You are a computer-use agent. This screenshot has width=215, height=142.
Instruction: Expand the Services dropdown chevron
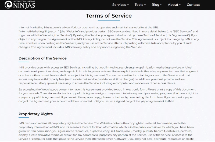[128, 5]
